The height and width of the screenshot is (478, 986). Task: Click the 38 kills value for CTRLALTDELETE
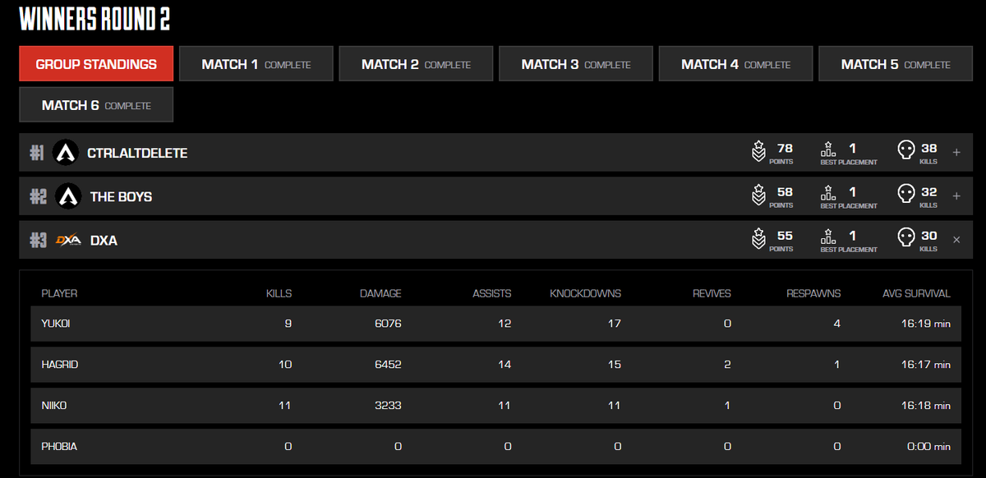click(x=929, y=149)
